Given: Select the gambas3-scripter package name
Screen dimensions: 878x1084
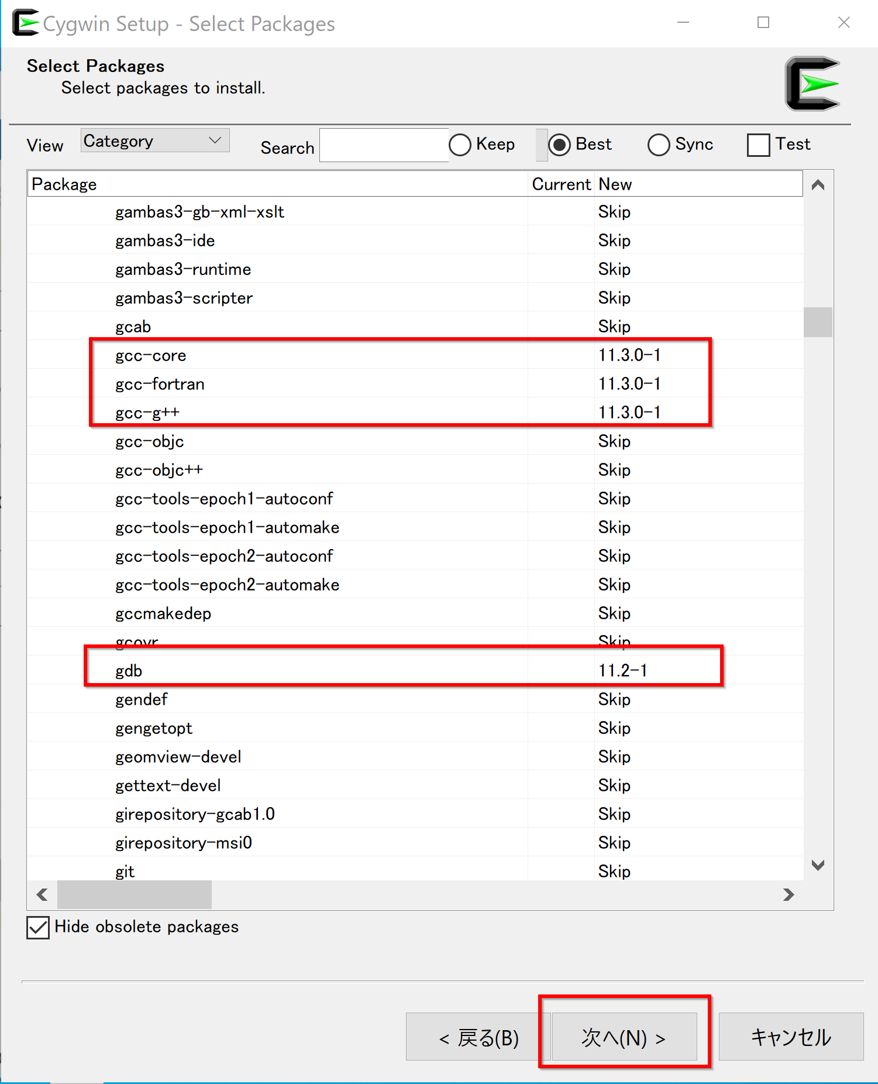Looking at the screenshot, I should pos(184,298).
